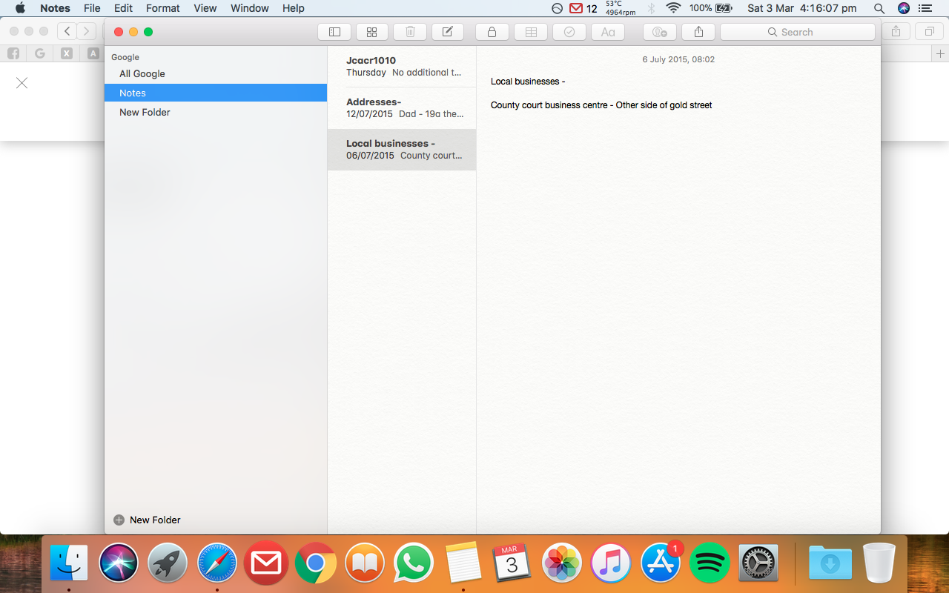Make a checklist with the checkmark button
This screenshot has height=593, width=949.
[x=569, y=32]
